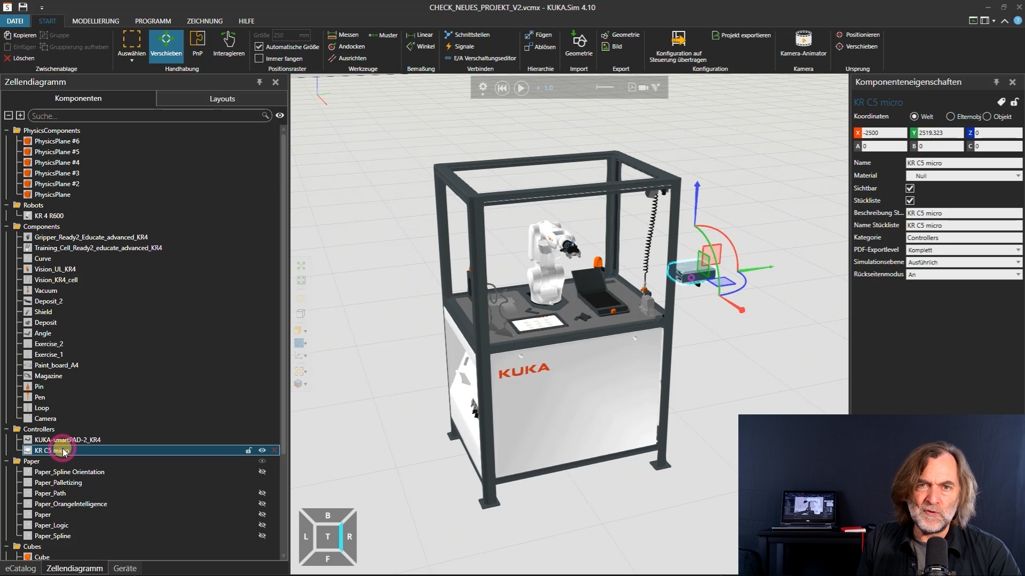Reset simulation with the rewind button
This screenshot has width=1025, height=576.
click(502, 88)
